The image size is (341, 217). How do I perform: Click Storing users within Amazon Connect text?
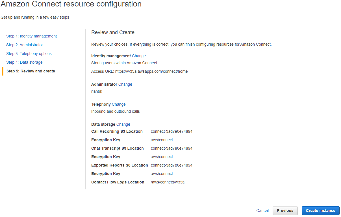click(x=124, y=63)
